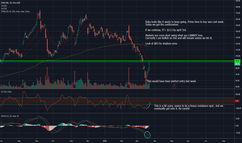Screen dimensions: 242x143
Task: Click the 130.00 price axis label
Action: click(x=238, y=37)
